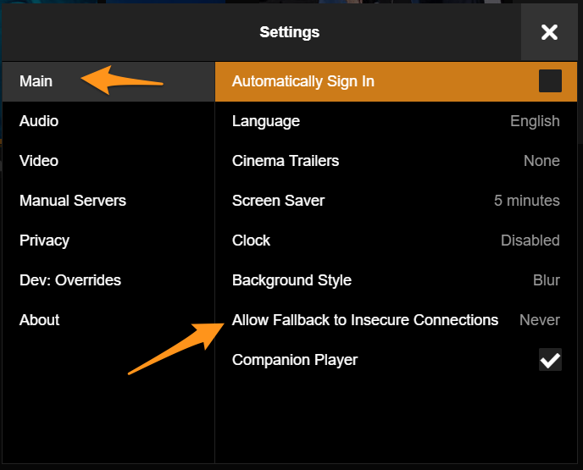Select the Main settings category
583x470 pixels.
click(36, 81)
